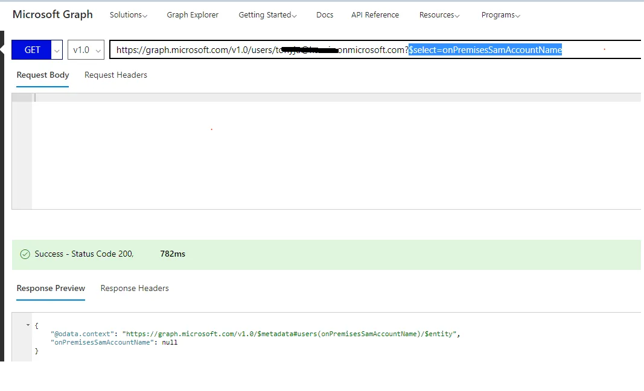Switch to Request Body tab
Screen dimensions: 644x391
point(43,75)
